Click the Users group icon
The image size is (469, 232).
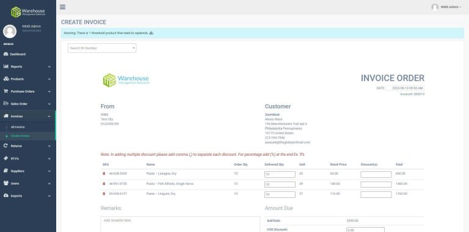pos(5,183)
